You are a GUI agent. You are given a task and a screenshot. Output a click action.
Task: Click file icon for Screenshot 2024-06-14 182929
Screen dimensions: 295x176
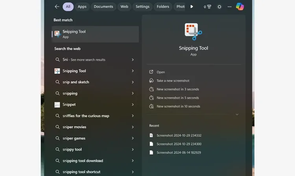pyautogui.click(x=151, y=152)
